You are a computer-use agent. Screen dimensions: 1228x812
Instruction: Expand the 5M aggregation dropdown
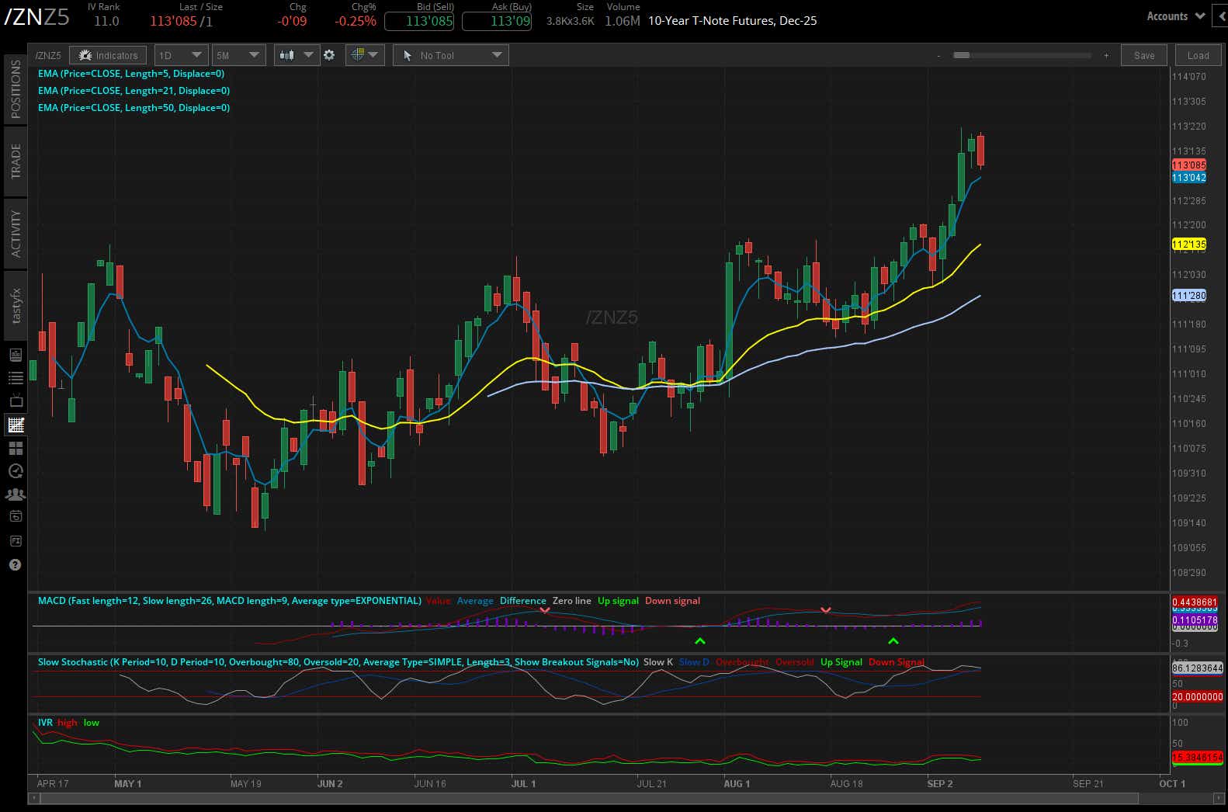tap(238, 55)
